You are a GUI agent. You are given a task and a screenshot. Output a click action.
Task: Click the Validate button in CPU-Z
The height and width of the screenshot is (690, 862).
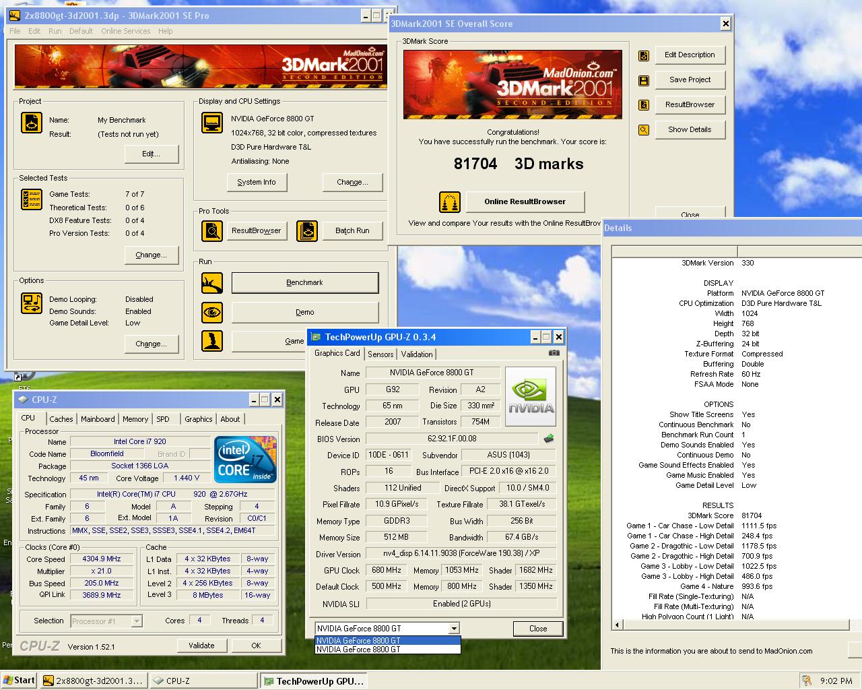coord(201,646)
